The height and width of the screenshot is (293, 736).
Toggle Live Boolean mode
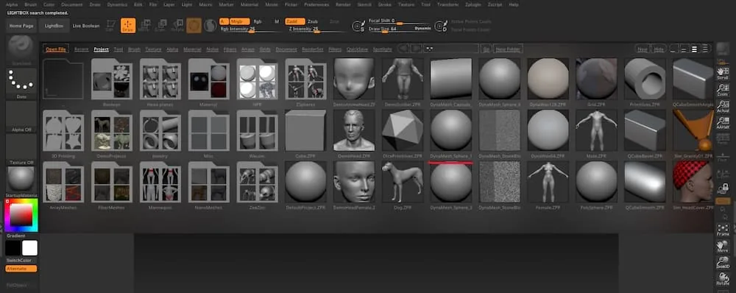click(86, 26)
